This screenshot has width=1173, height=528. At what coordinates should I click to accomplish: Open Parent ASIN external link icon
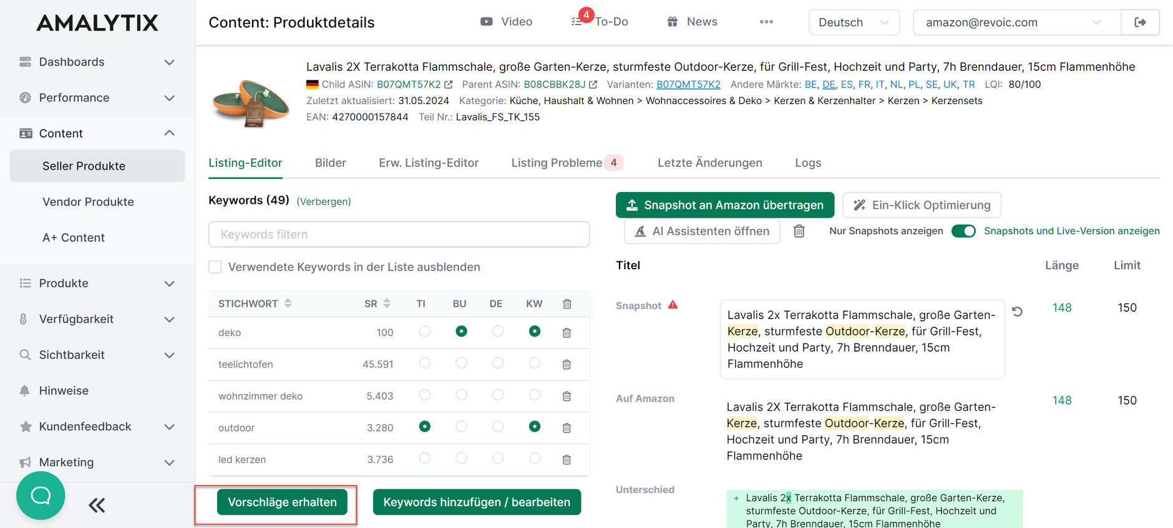tap(593, 84)
